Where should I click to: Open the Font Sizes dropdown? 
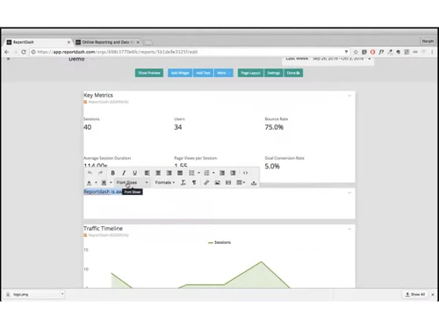(132, 182)
